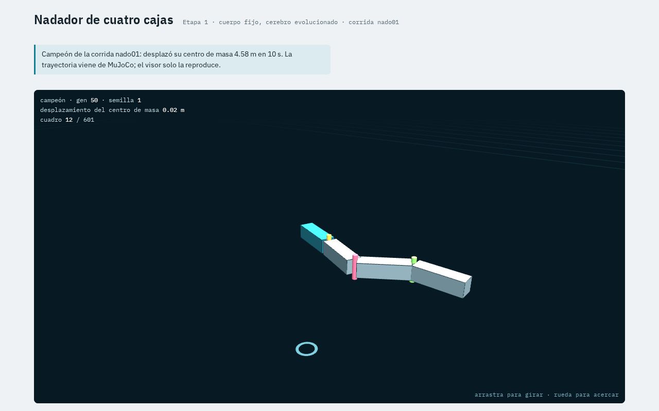This screenshot has height=411, width=659.
Task: Click the 'cuadro 12 / 601' frame counter
Action: 67,120
